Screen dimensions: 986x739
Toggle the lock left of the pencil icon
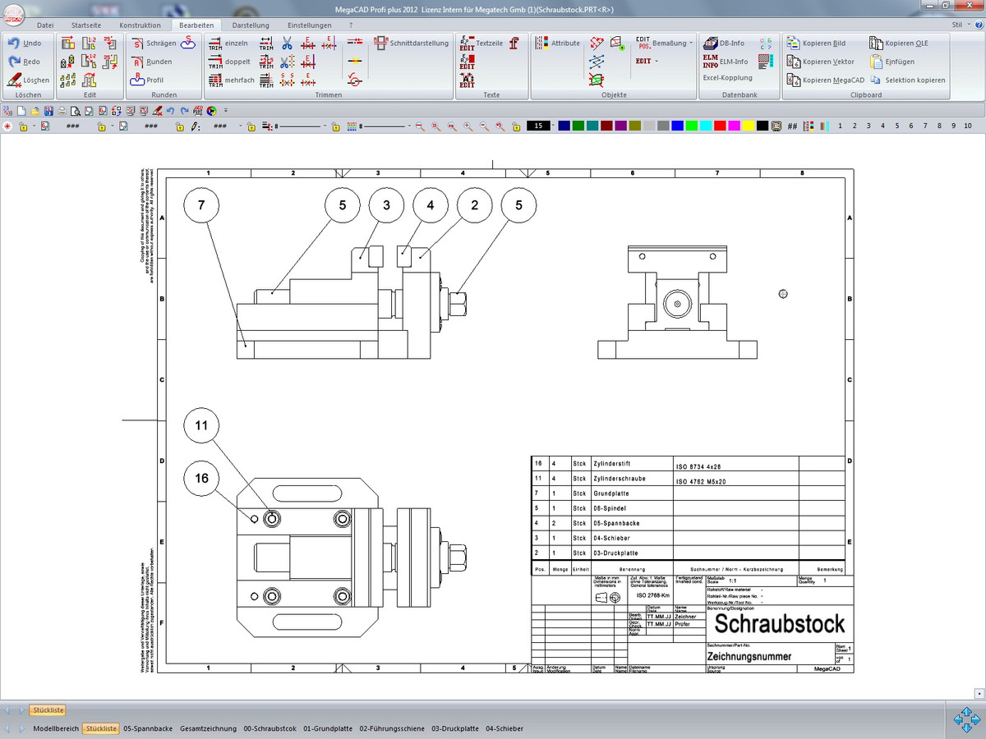coord(179,126)
